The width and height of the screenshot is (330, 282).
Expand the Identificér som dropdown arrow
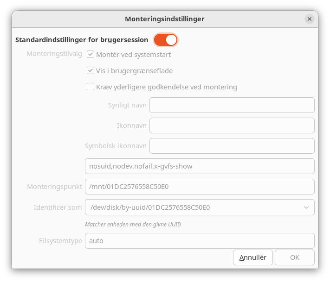[306, 207]
